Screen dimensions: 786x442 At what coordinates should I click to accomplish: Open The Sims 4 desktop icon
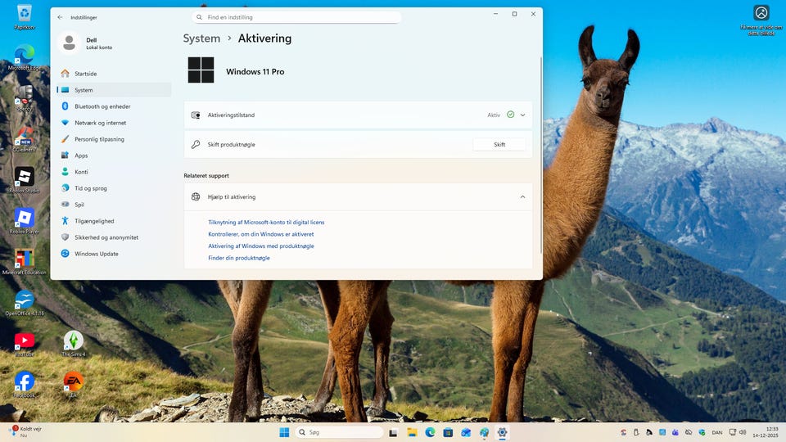click(74, 341)
